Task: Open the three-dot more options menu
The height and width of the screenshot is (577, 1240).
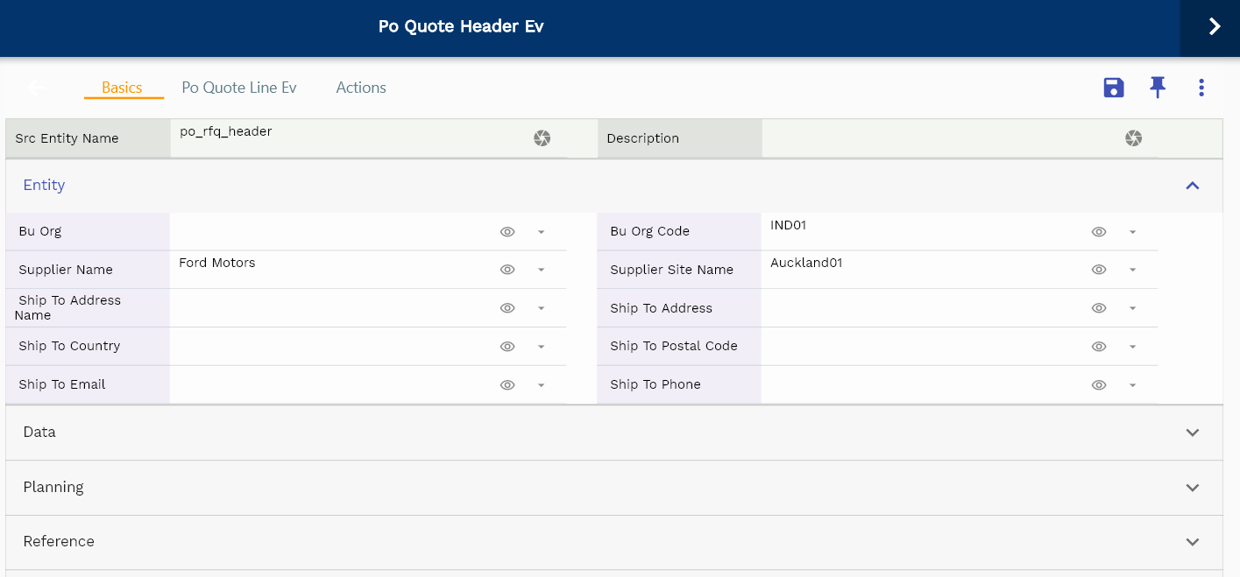Action: pos(1201,88)
